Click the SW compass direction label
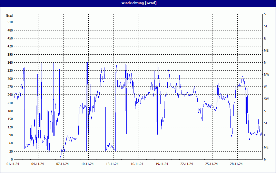 pyautogui.click(x=266, y=99)
